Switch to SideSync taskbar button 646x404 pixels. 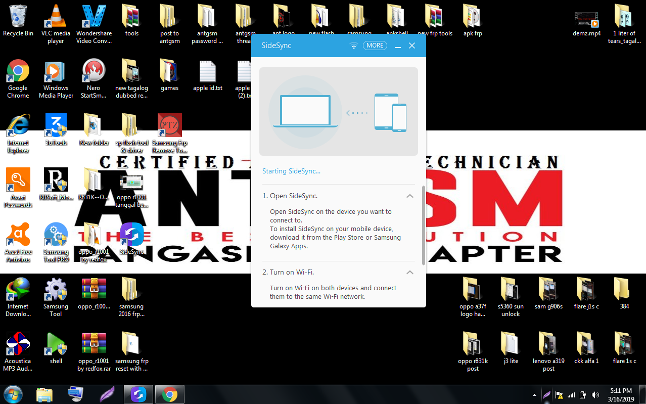coord(139,394)
